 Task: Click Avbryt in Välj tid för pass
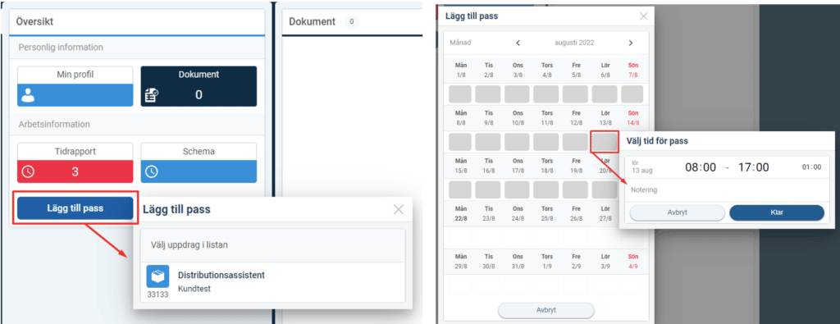pyautogui.click(x=677, y=212)
